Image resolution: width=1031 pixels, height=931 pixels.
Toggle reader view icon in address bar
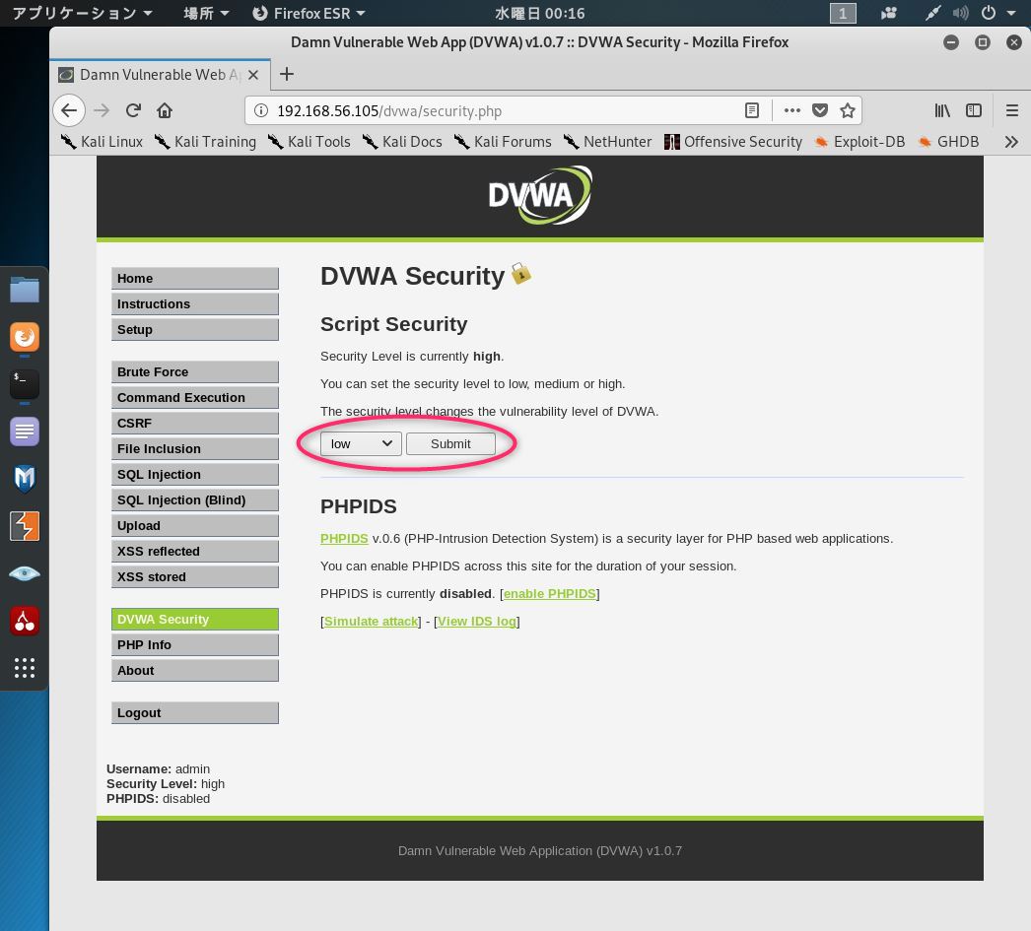[x=751, y=110]
